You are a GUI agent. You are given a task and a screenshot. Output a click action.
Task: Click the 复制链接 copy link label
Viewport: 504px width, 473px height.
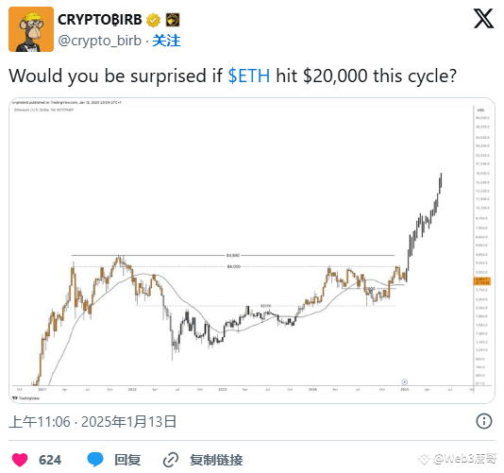coord(216,460)
